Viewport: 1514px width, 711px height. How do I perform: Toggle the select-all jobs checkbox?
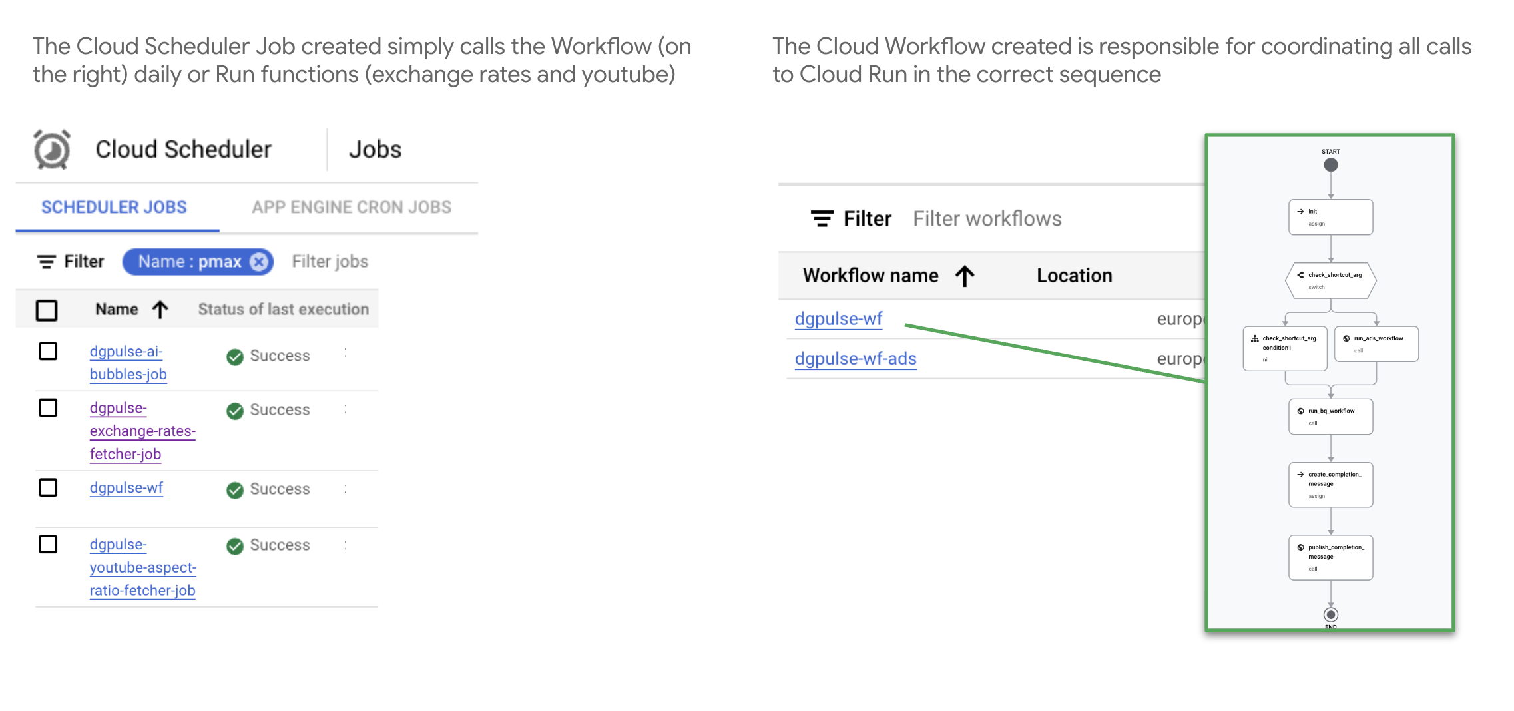[47, 310]
